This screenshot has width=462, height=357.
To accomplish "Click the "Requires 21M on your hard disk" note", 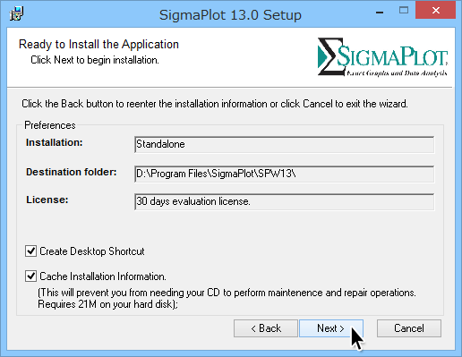I will pos(107,304).
